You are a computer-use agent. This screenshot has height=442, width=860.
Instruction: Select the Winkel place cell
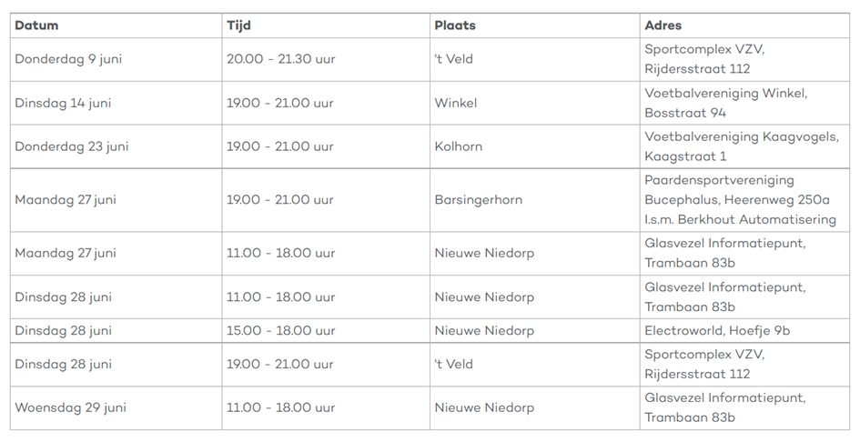tap(456, 103)
